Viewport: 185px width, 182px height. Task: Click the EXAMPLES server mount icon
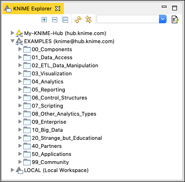click(19, 41)
